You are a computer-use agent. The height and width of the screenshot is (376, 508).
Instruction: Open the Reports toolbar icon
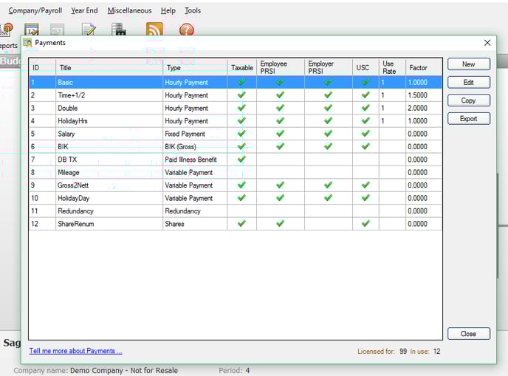(x=6, y=29)
